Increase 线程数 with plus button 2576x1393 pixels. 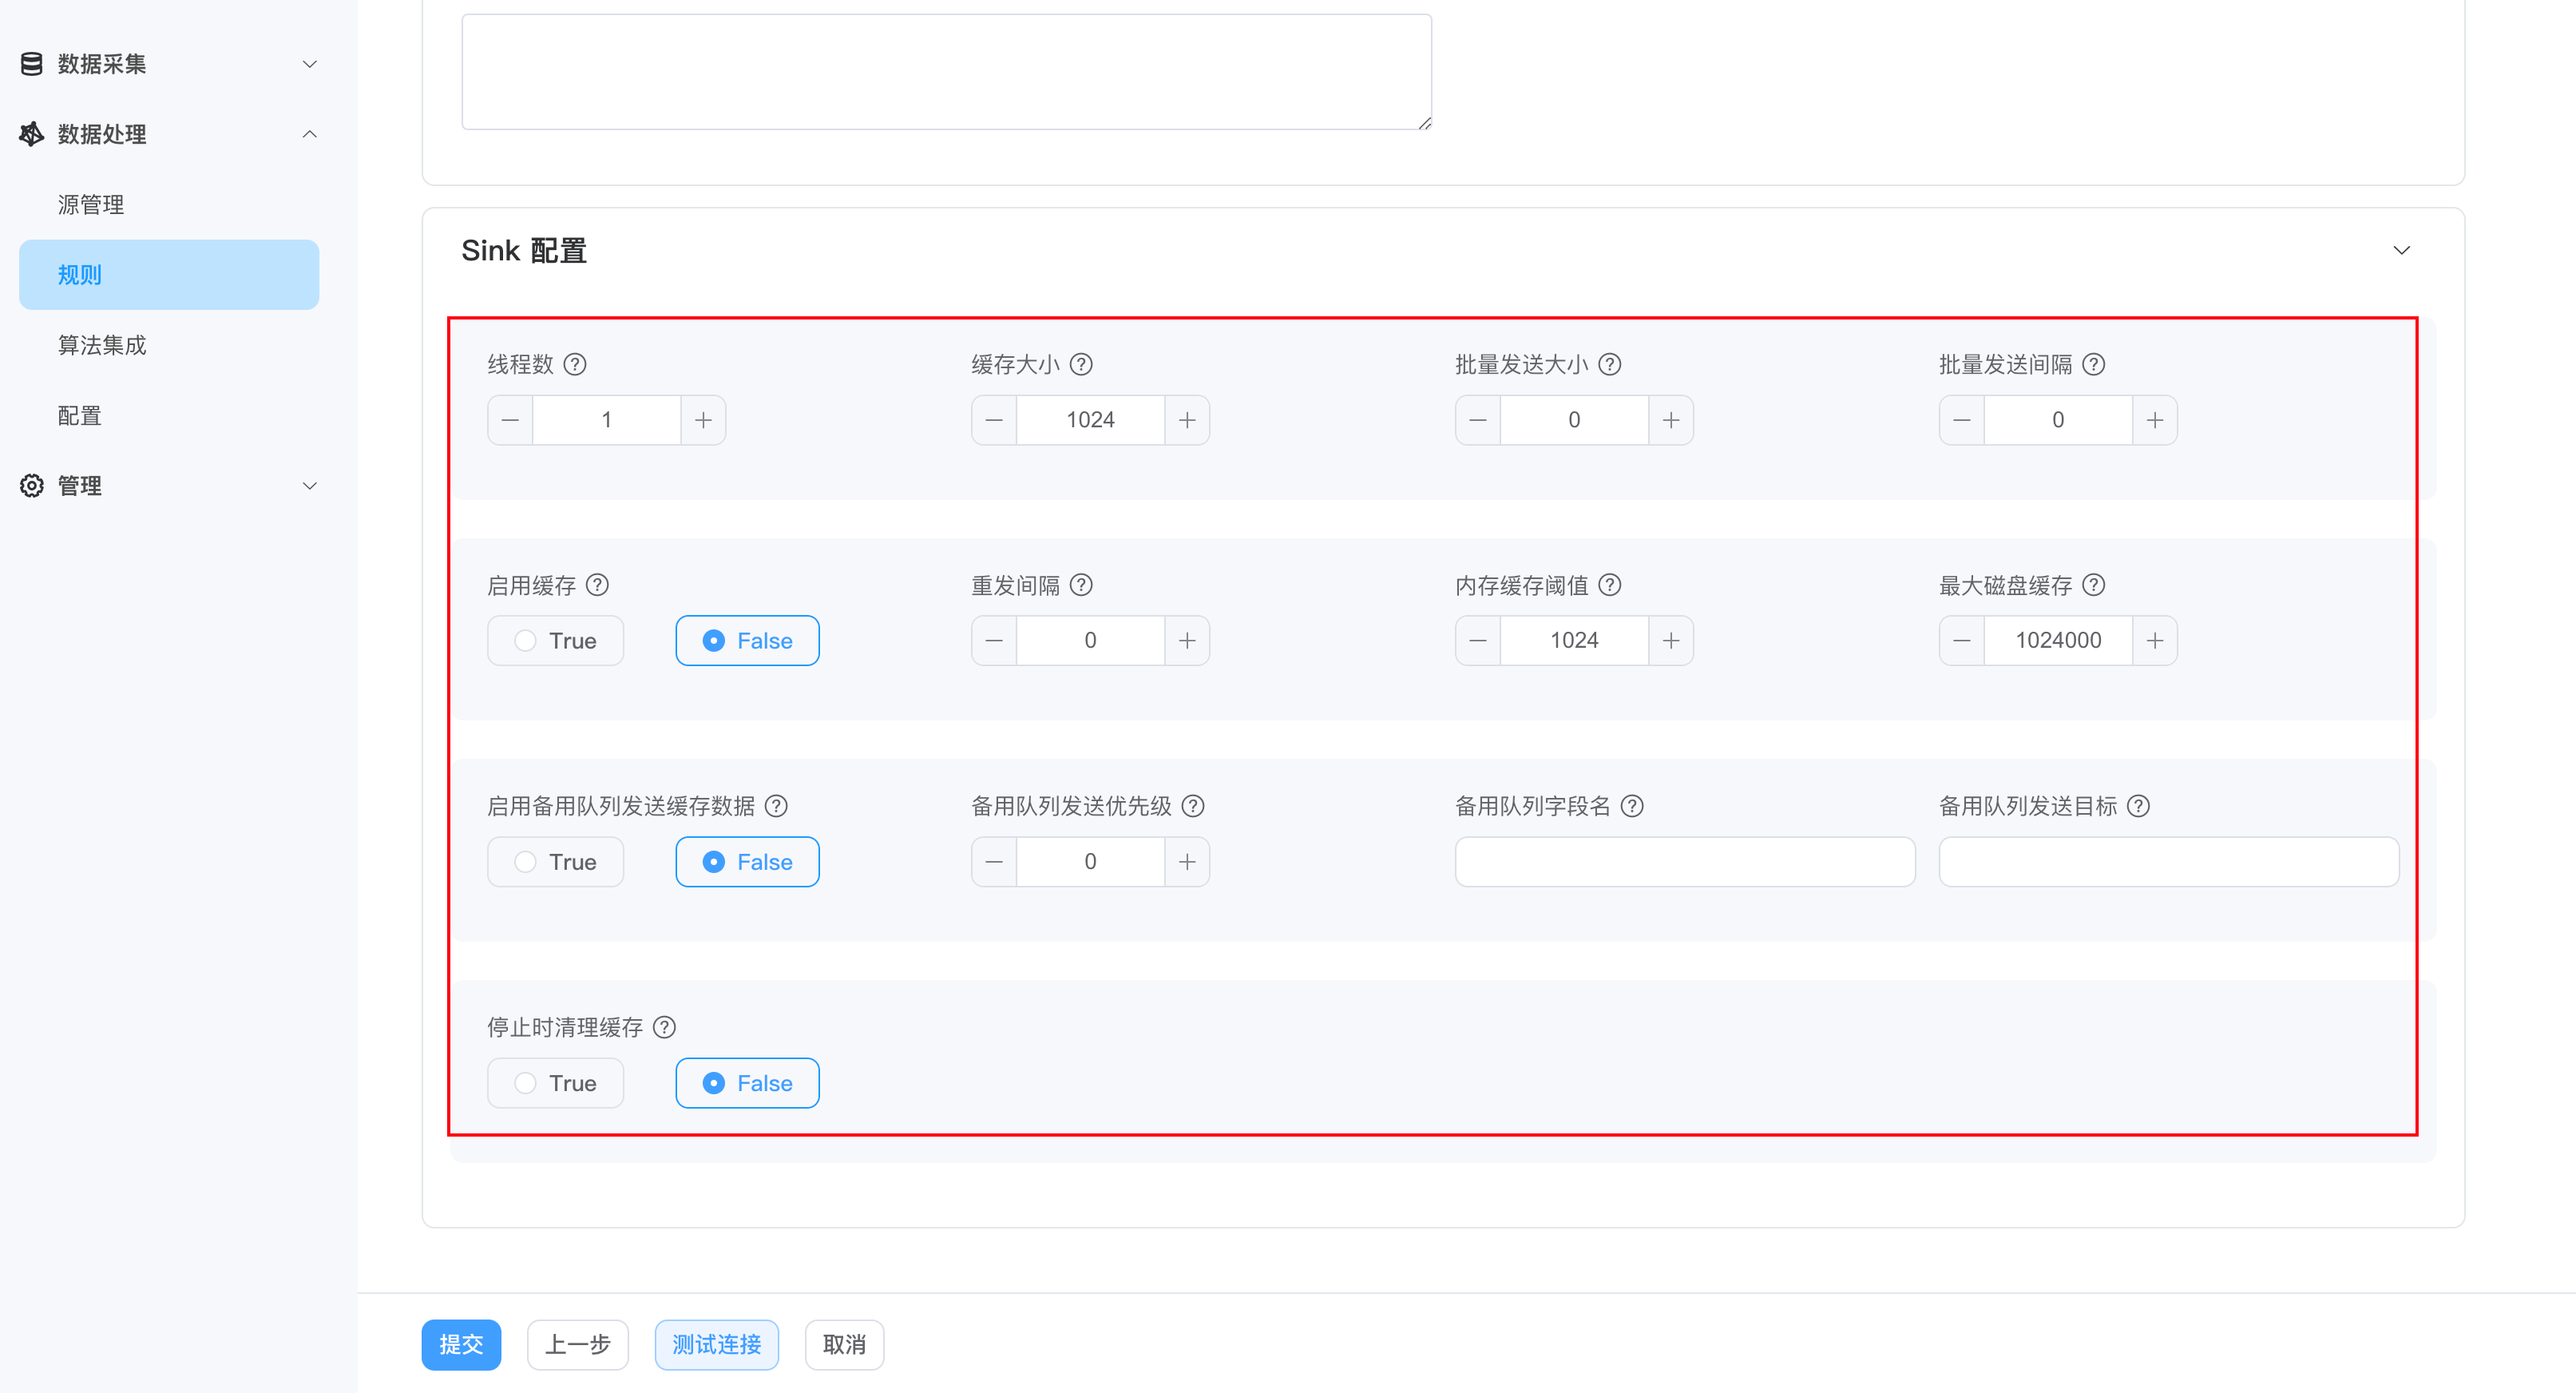pyautogui.click(x=703, y=420)
